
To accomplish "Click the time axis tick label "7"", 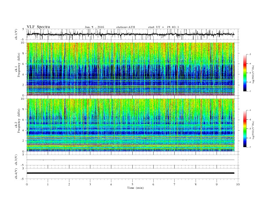I will point(175,184).
